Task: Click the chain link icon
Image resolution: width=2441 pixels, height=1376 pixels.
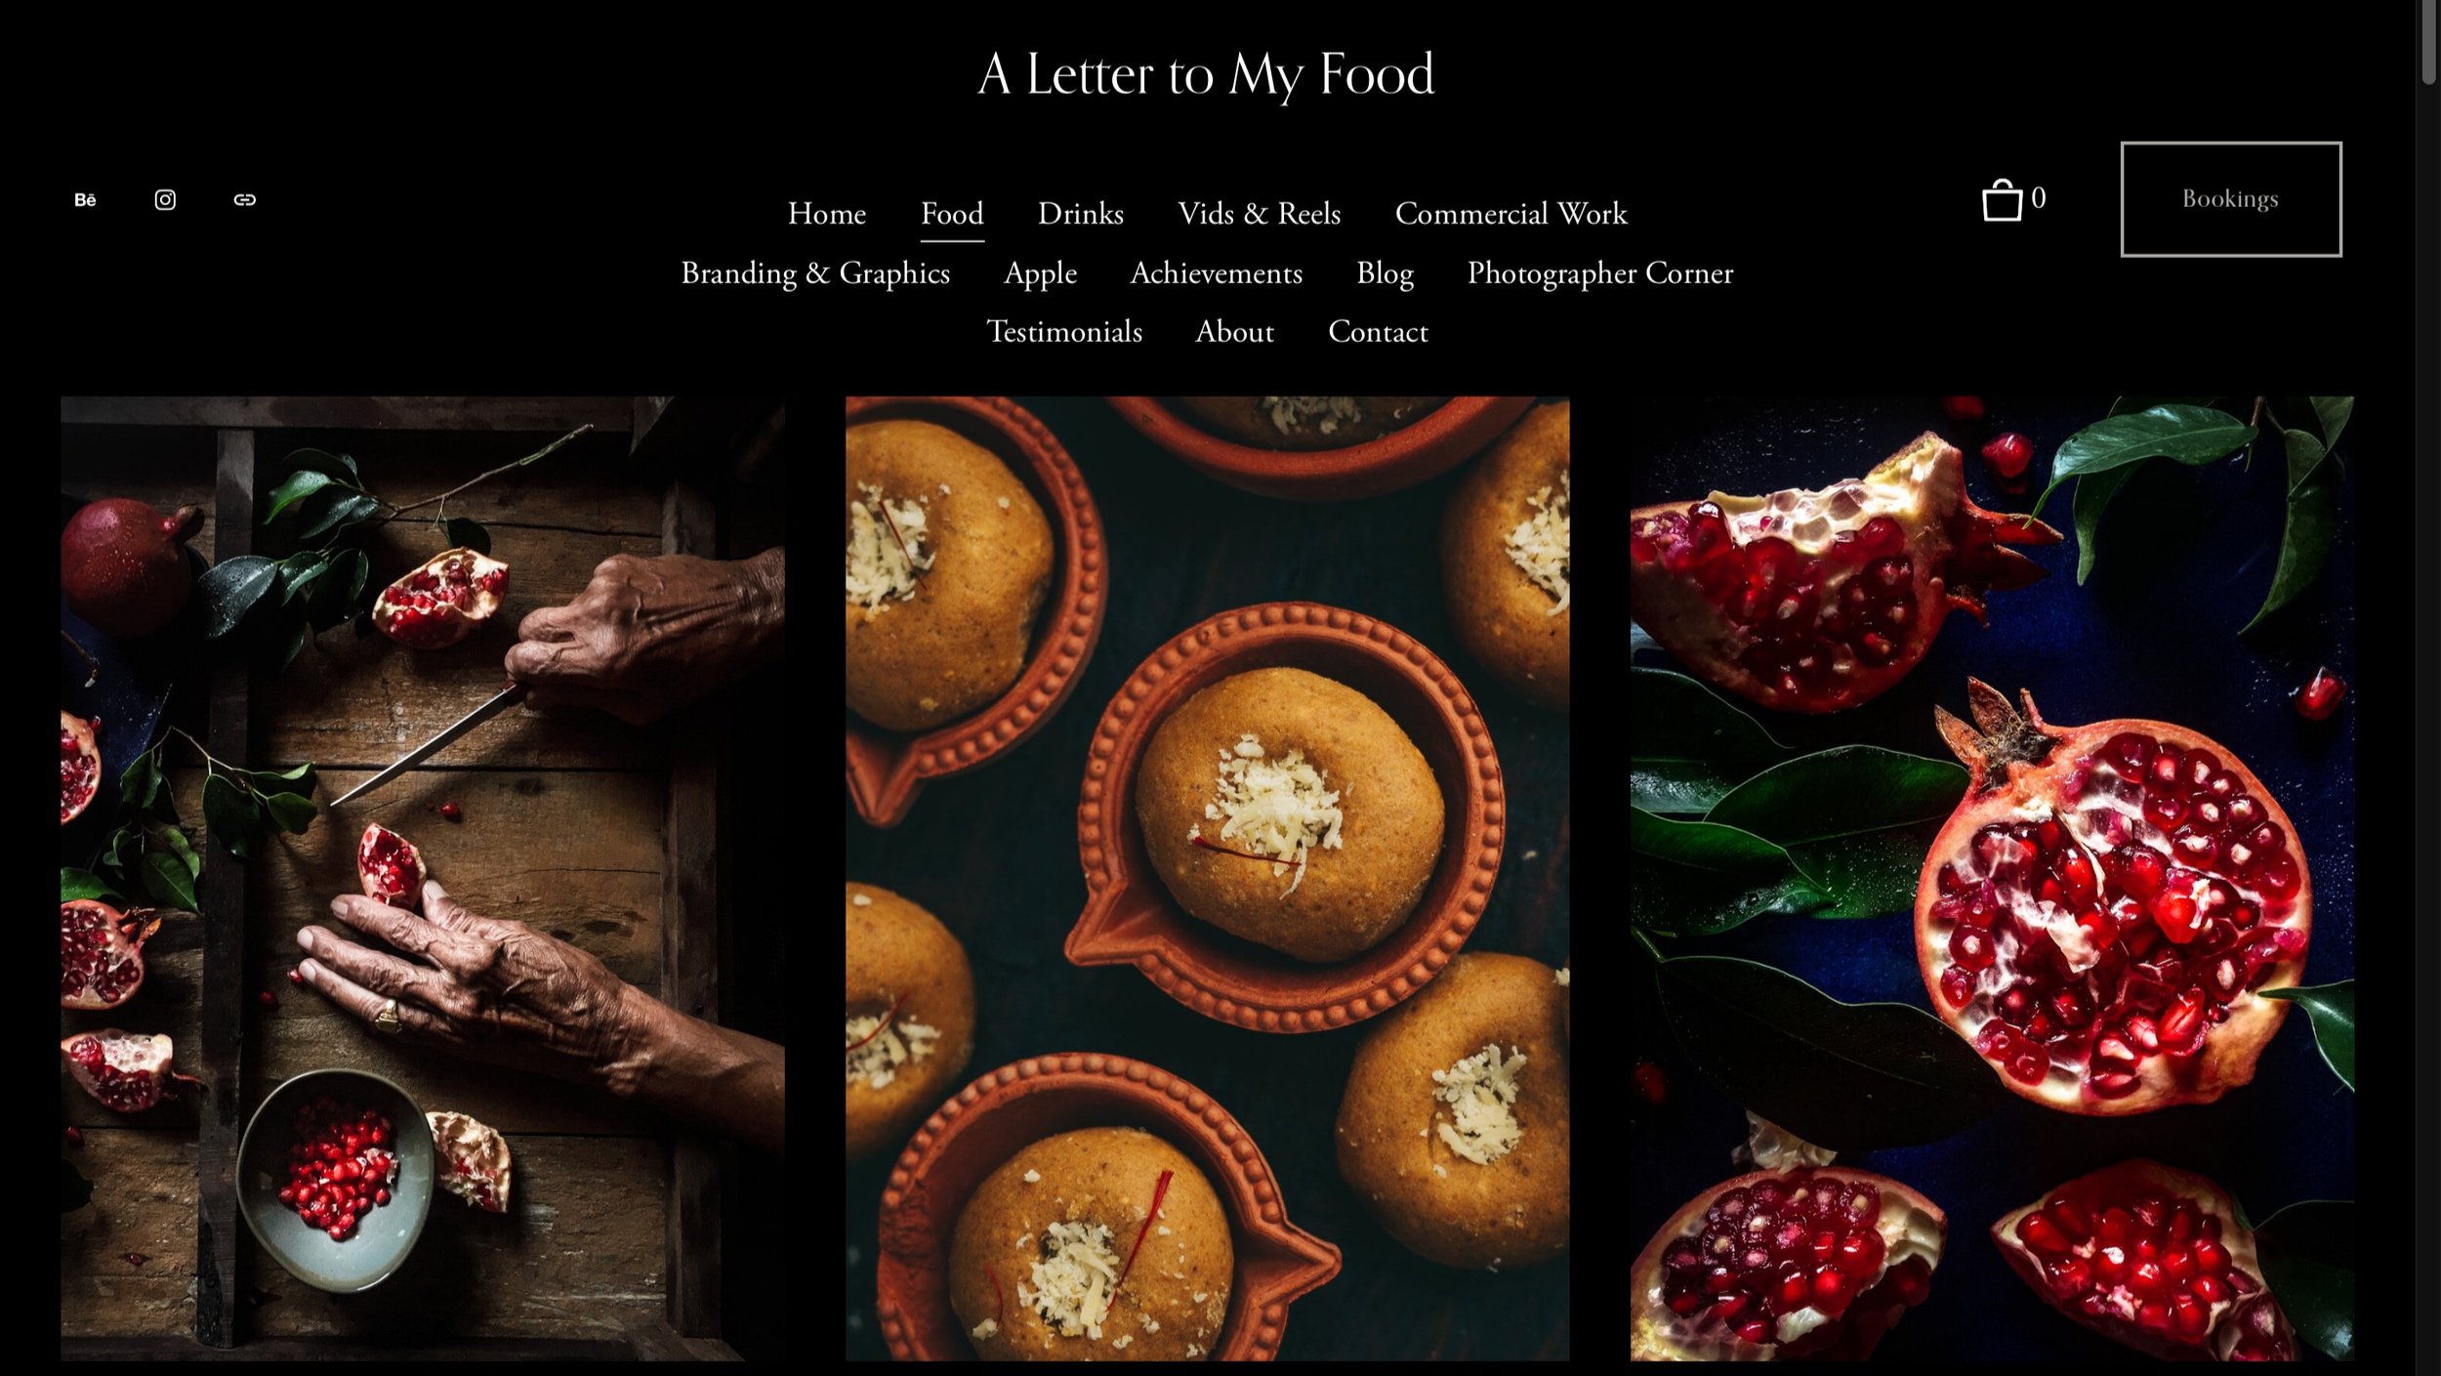Action: click(244, 200)
